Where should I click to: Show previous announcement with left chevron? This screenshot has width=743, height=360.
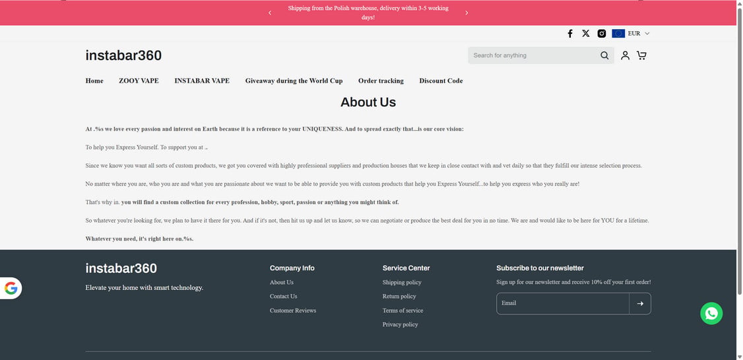(270, 13)
